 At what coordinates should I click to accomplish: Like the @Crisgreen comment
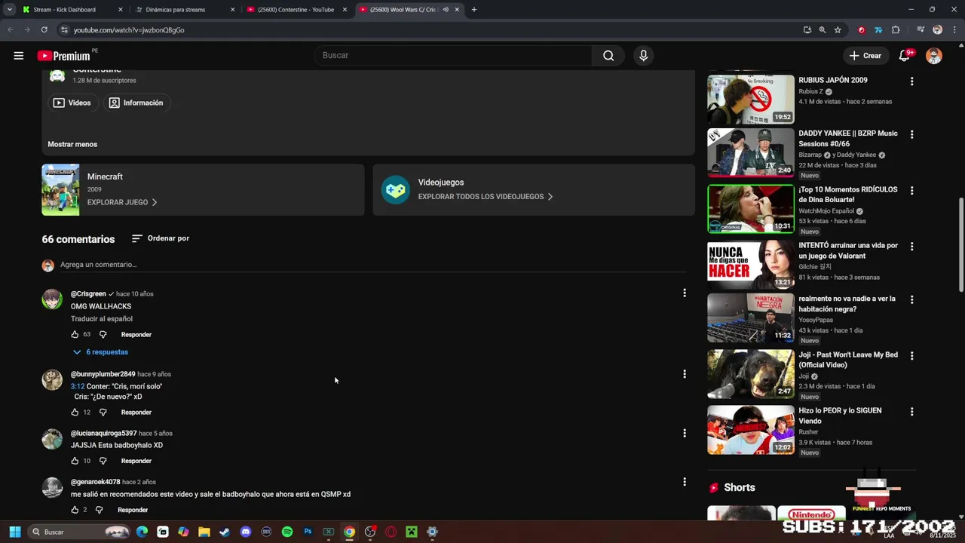75,334
